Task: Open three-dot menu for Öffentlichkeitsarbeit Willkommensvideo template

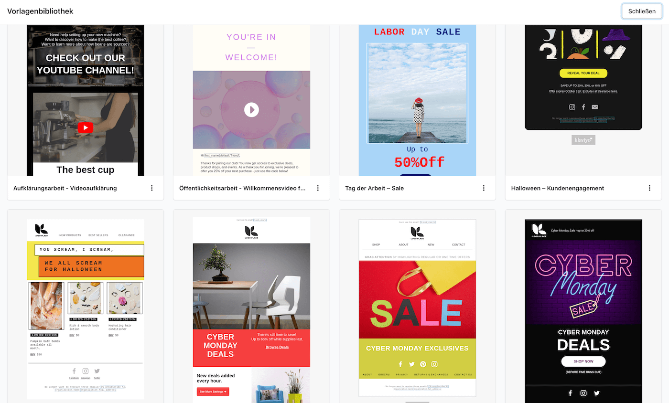Action: (x=318, y=188)
